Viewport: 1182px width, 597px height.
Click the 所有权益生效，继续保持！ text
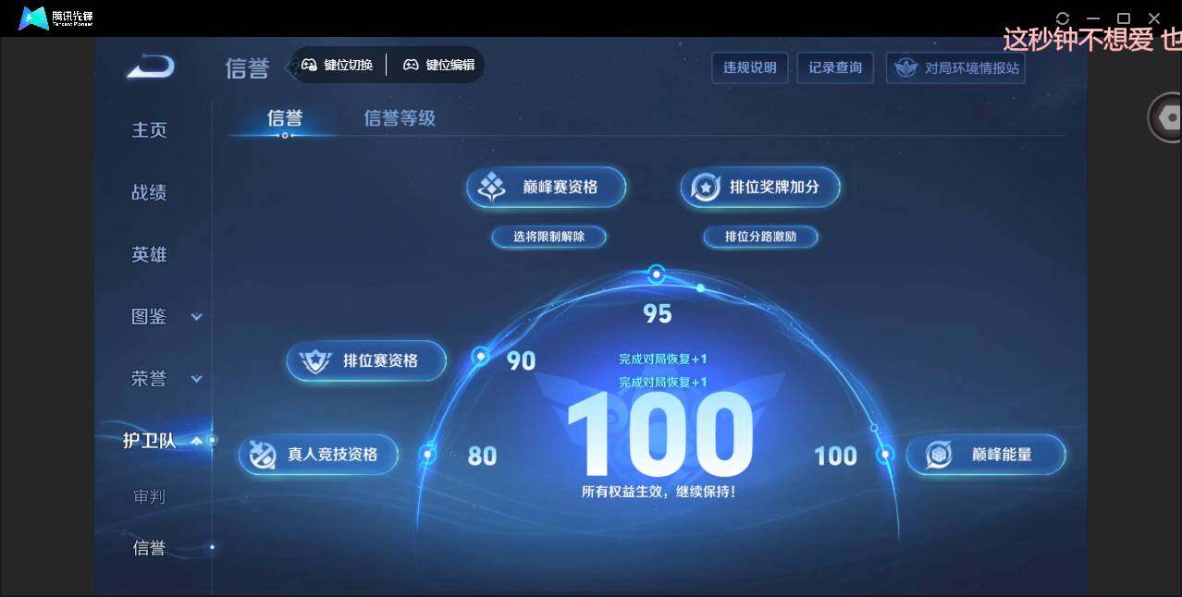[x=659, y=492]
